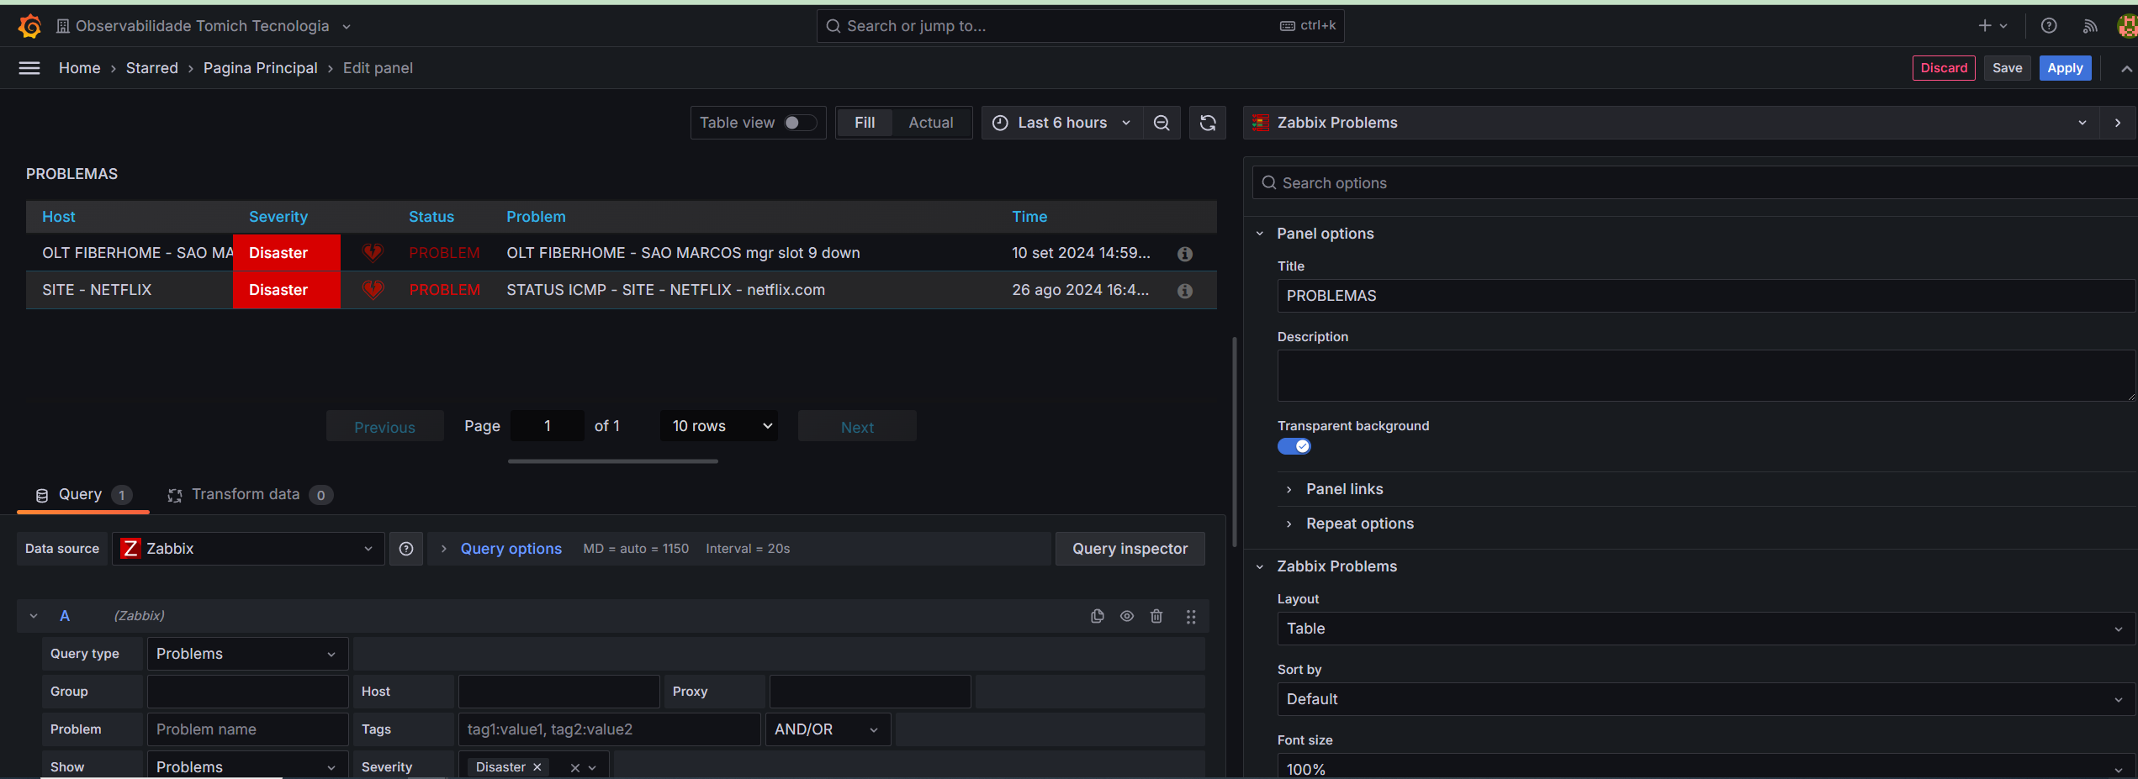2138x779 pixels.
Task: Click the Zabbix Problems plugin icon
Action: tap(1261, 123)
